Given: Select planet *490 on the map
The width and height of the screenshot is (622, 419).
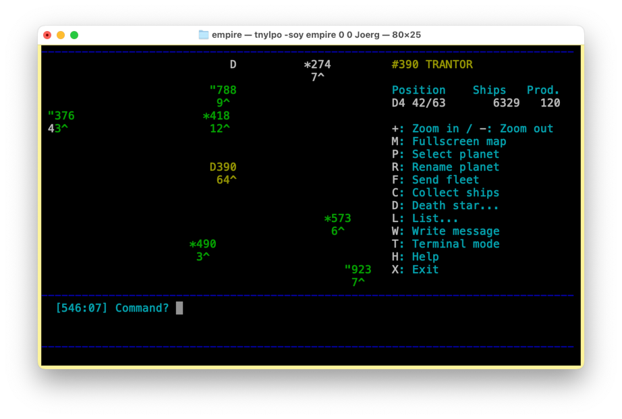Looking at the screenshot, I should [202, 244].
